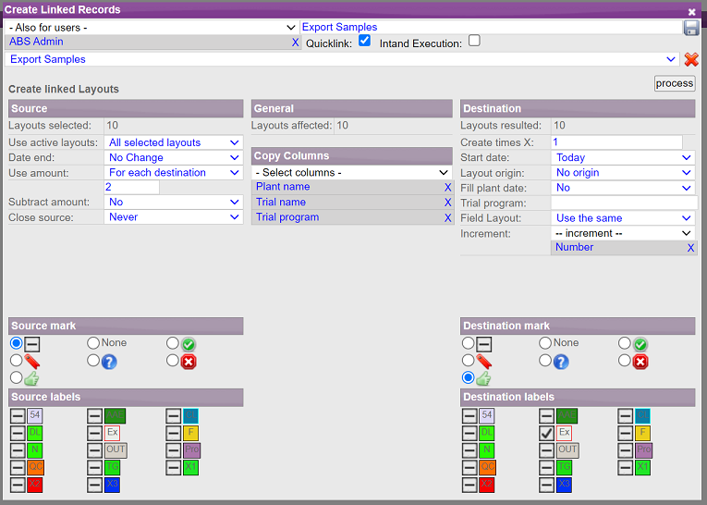This screenshot has width=707, height=505.
Task: Open Start date dropdown
Action: tap(623, 157)
